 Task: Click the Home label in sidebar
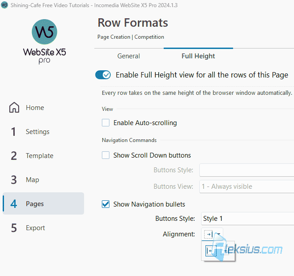(x=35, y=108)
